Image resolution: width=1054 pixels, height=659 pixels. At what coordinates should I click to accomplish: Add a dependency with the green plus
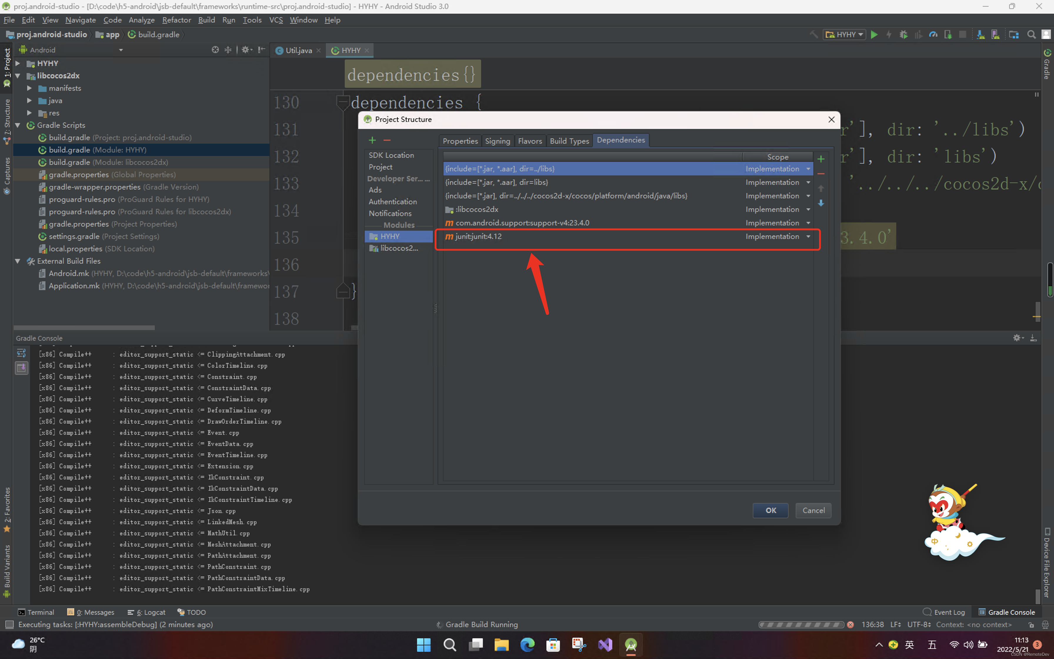point(821,159)
